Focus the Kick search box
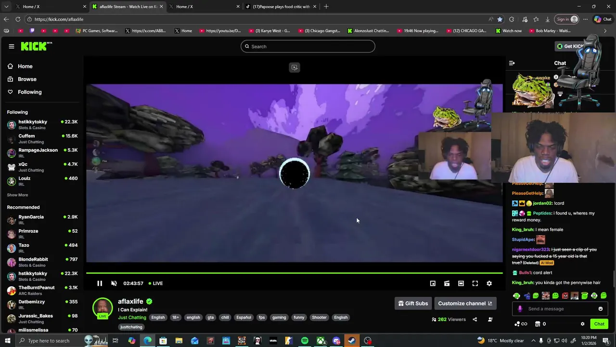Viewport: 616px width, 347px height. [x=308, y=46]
